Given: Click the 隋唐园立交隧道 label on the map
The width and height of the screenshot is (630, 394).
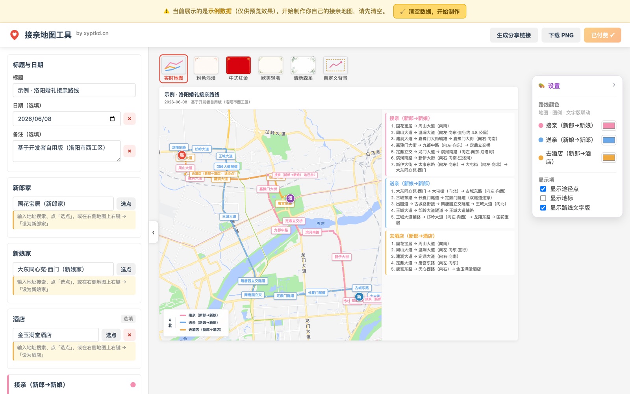Looking at the screenshot, I should click(x=253, y=281).
